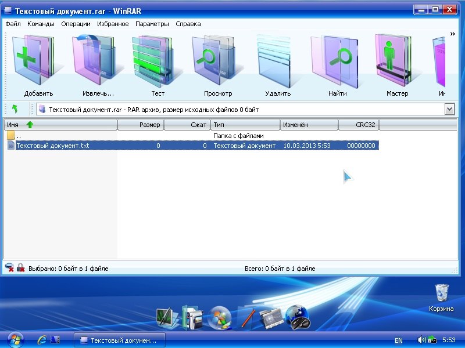Click the "Папка с файлами" type text
465x348 pixels.
[x=238, y=136]
